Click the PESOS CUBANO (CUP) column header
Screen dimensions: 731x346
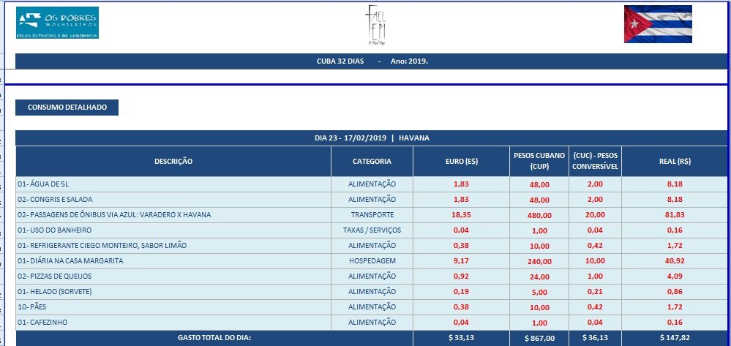click(x=539, y=161)
